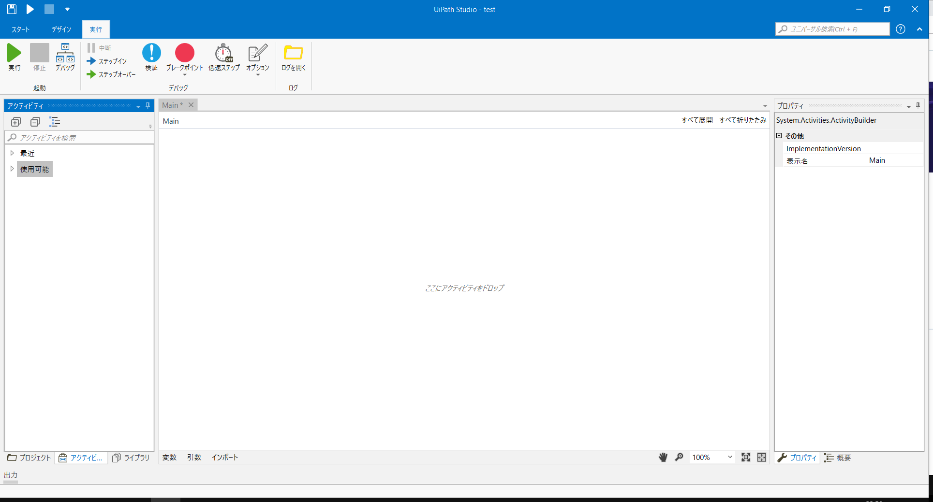Switch to the アクティビ... panel tab

(x=81, y=458)
